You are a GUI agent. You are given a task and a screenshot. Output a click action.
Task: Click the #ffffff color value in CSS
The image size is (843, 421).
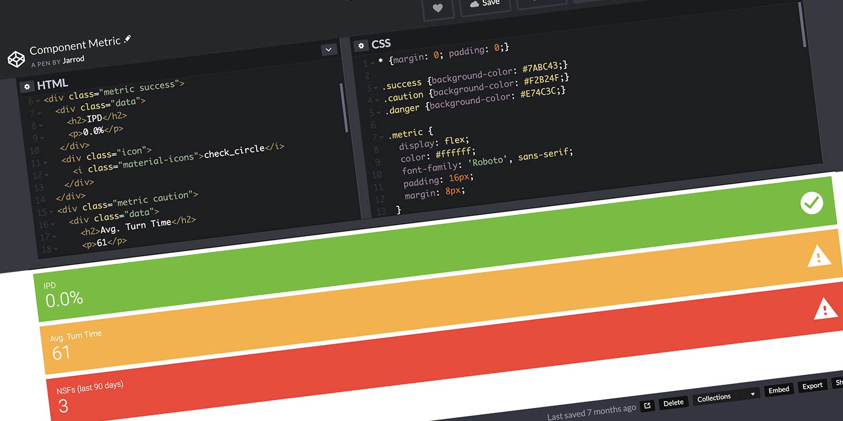coord(454,153)
